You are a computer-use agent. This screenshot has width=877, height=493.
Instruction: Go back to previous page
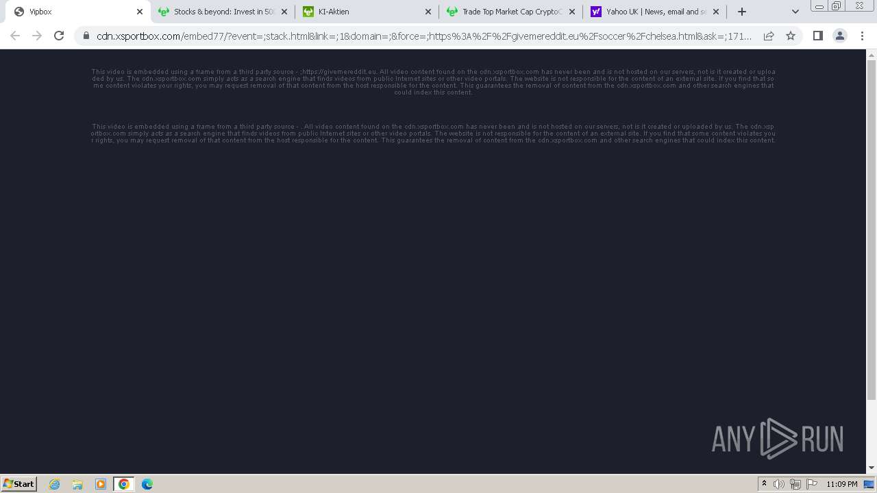(15, 36)
